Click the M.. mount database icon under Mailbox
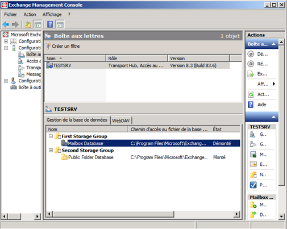287x229 pixels. 253,205
